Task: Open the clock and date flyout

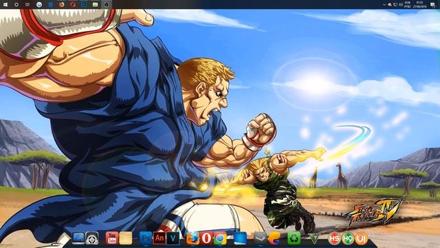Action: coord(420,5)
